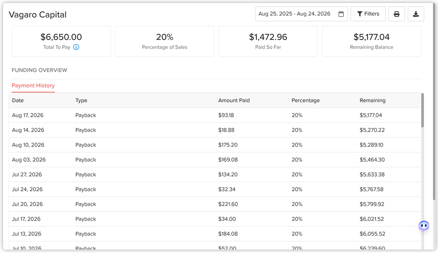Click the $5,767.58 remaining cell
Screen dimensions: 439x253
372,189
